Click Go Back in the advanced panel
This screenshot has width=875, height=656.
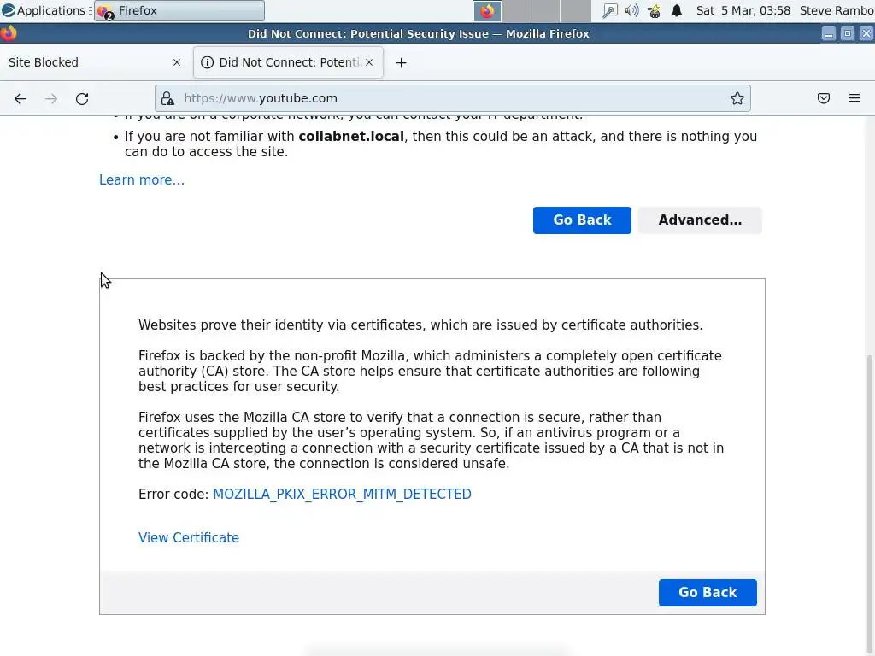click(708, 593)
